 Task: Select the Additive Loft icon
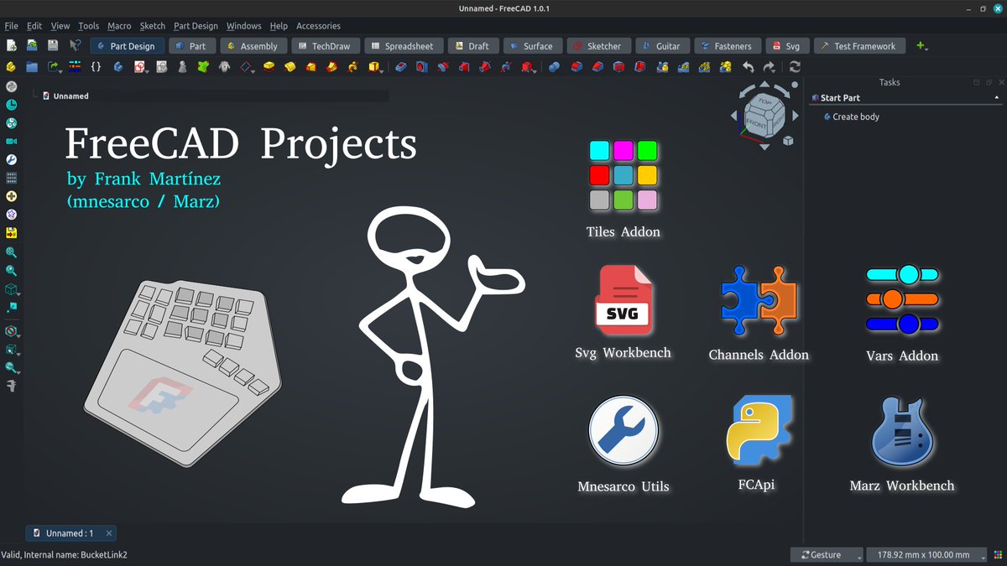(x=310, y=67)
